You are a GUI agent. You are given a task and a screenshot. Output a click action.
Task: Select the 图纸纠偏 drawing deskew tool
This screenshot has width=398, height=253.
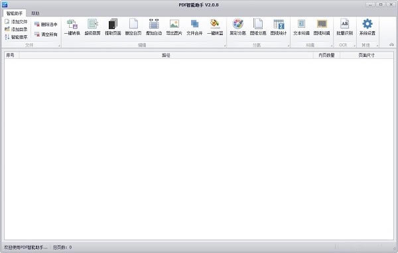pyautogui.click(x=322, y=27)
